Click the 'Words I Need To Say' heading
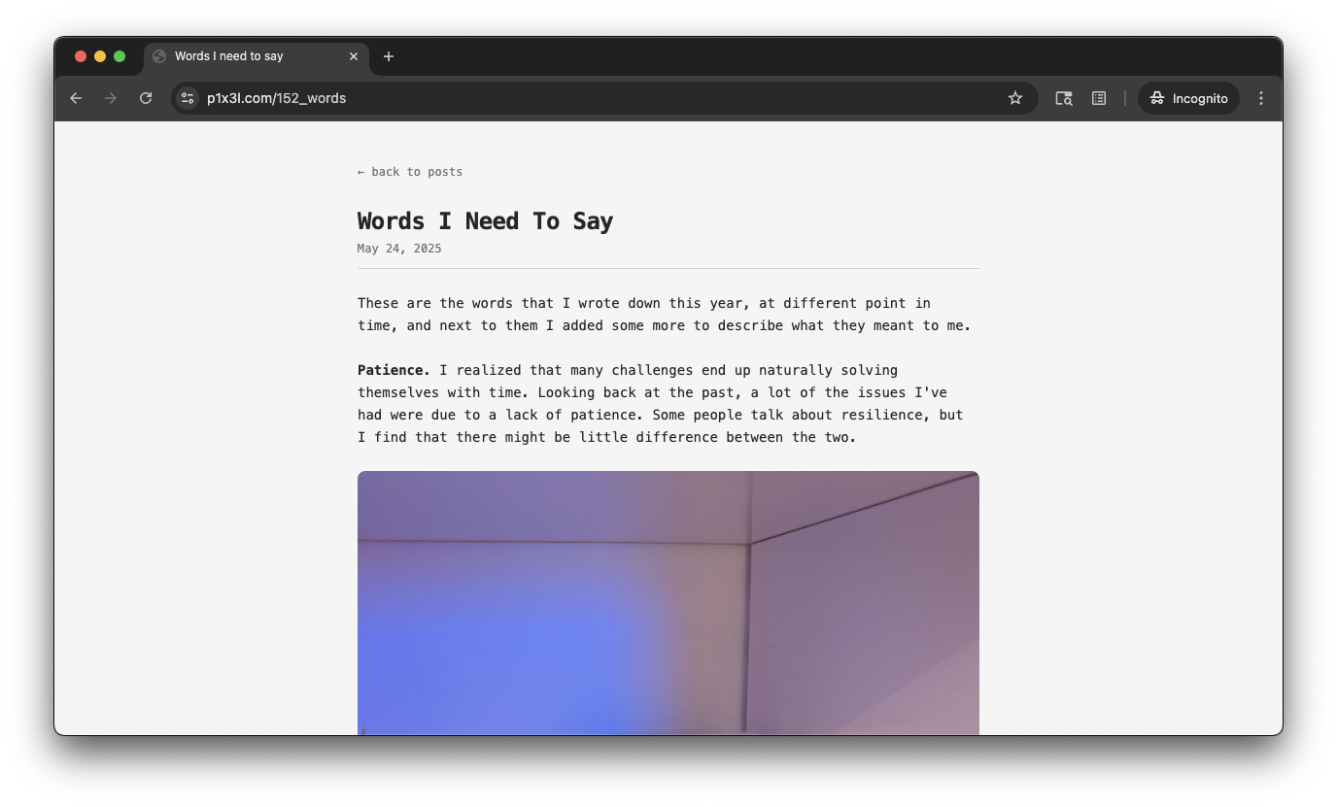1337x807 pixels. coord(485,221)
